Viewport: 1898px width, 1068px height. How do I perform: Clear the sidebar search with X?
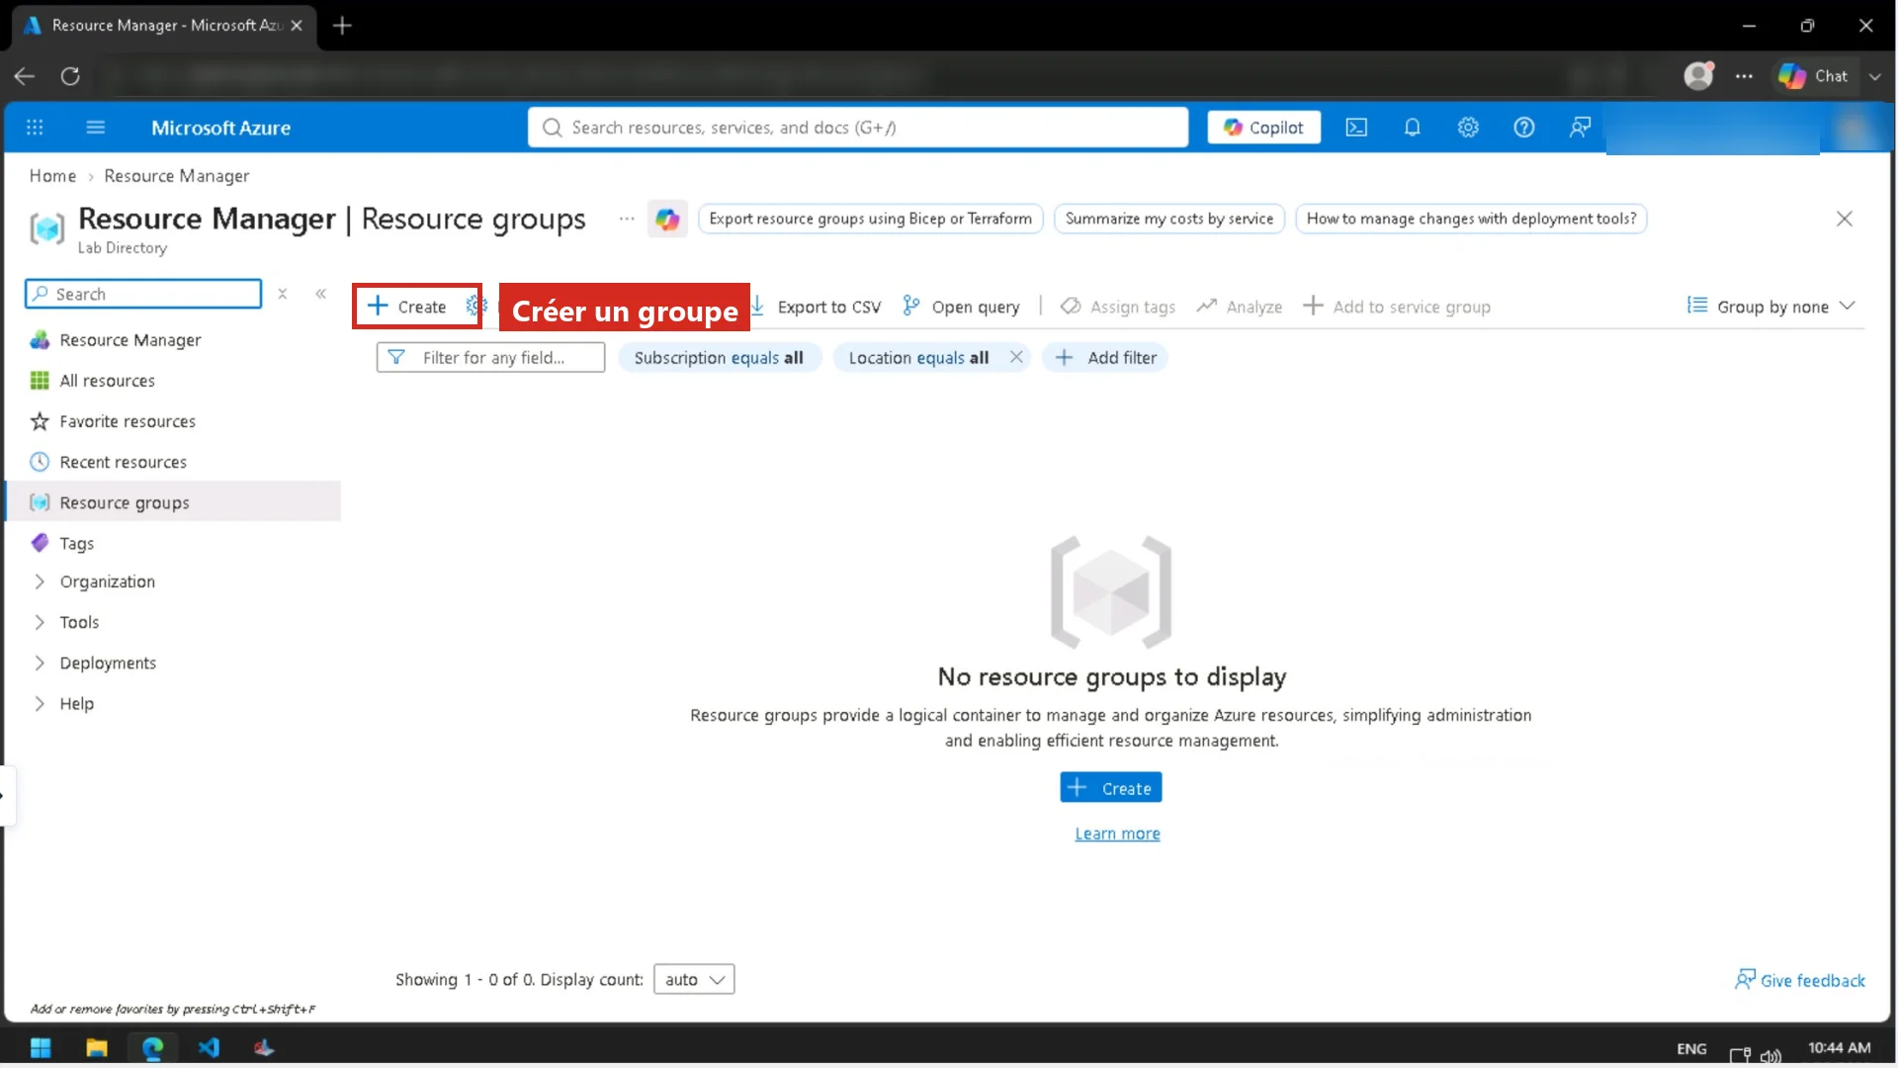click(283, 294)
